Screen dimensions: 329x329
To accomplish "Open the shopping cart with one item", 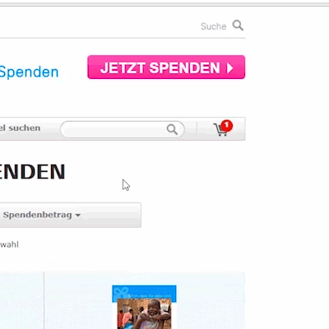I will [x=223, y=128].
